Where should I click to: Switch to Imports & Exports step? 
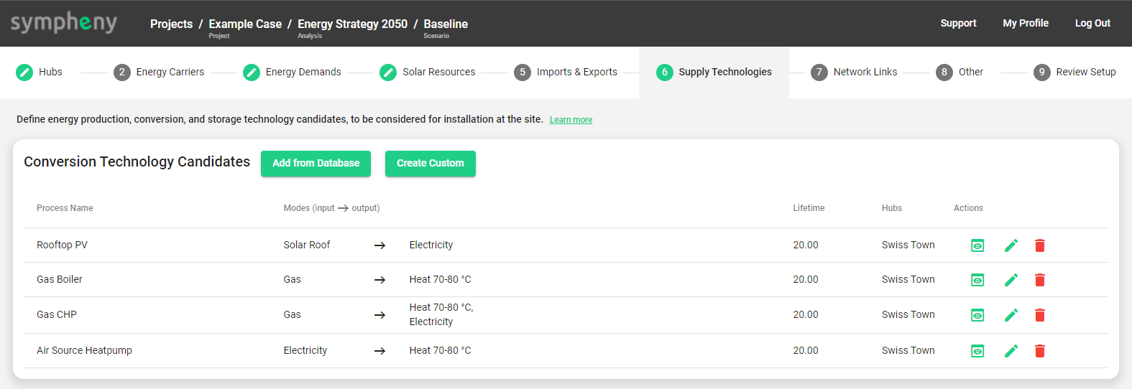[x=566, y=72]
